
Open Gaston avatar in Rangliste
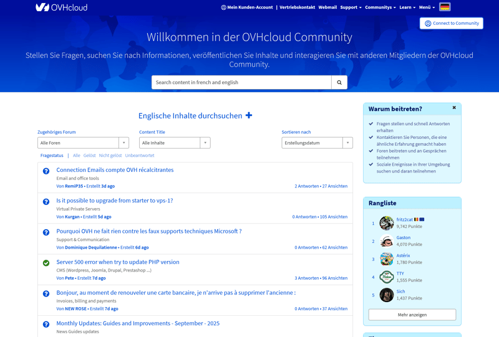(387, 241)
